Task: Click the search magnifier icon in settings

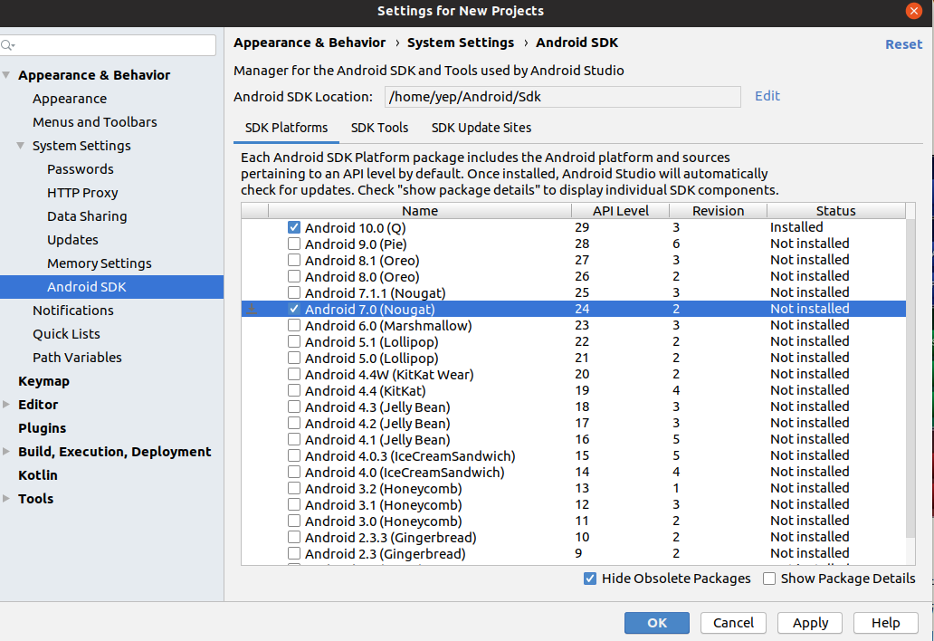Action: pyautogui.click(x=8, y=46)
